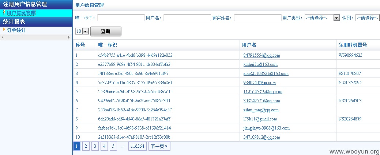Open user link jiangjiayu-0908@163.com
380x155 pixels.
(x=266, y=128)
